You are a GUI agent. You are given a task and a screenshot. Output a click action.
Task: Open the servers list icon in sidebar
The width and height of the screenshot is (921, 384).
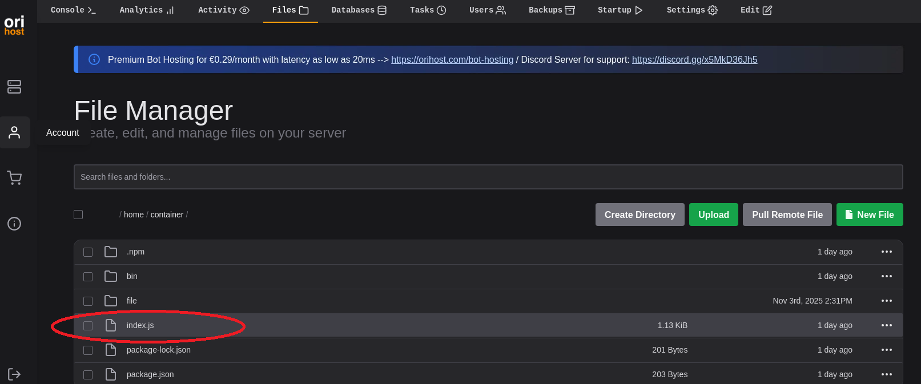pyautogui.click(x=14, y=87)
